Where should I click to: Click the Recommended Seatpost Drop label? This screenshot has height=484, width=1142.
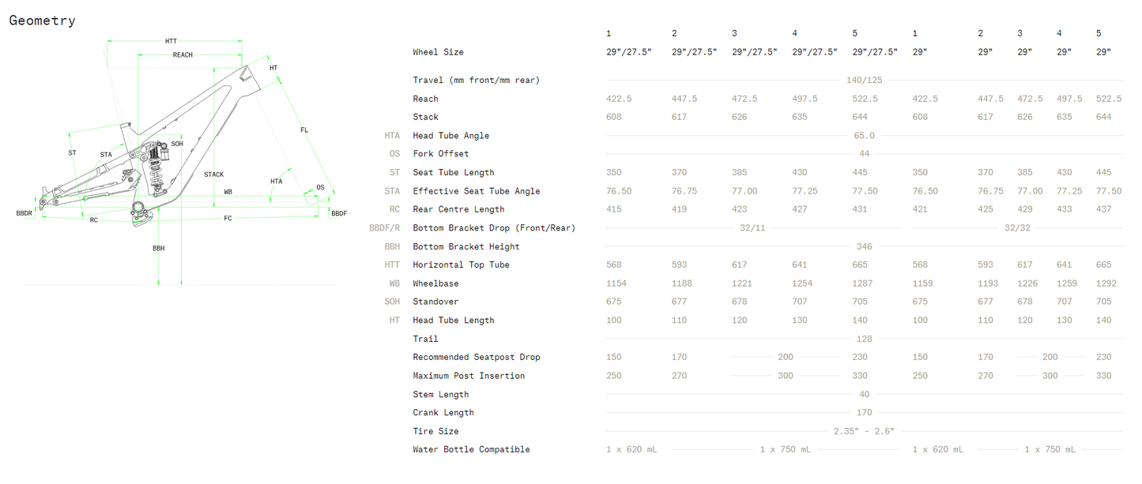pyautogui.click(x=477, y=358)
